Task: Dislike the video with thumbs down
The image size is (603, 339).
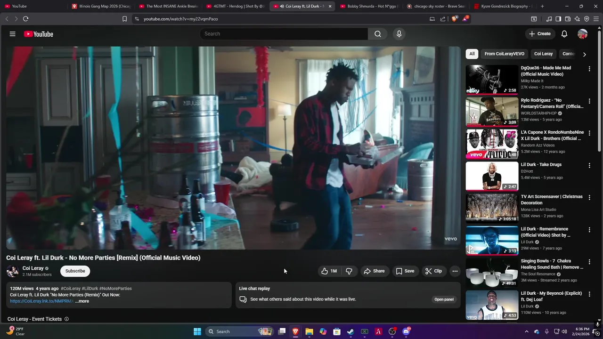Action: (349, 271)
